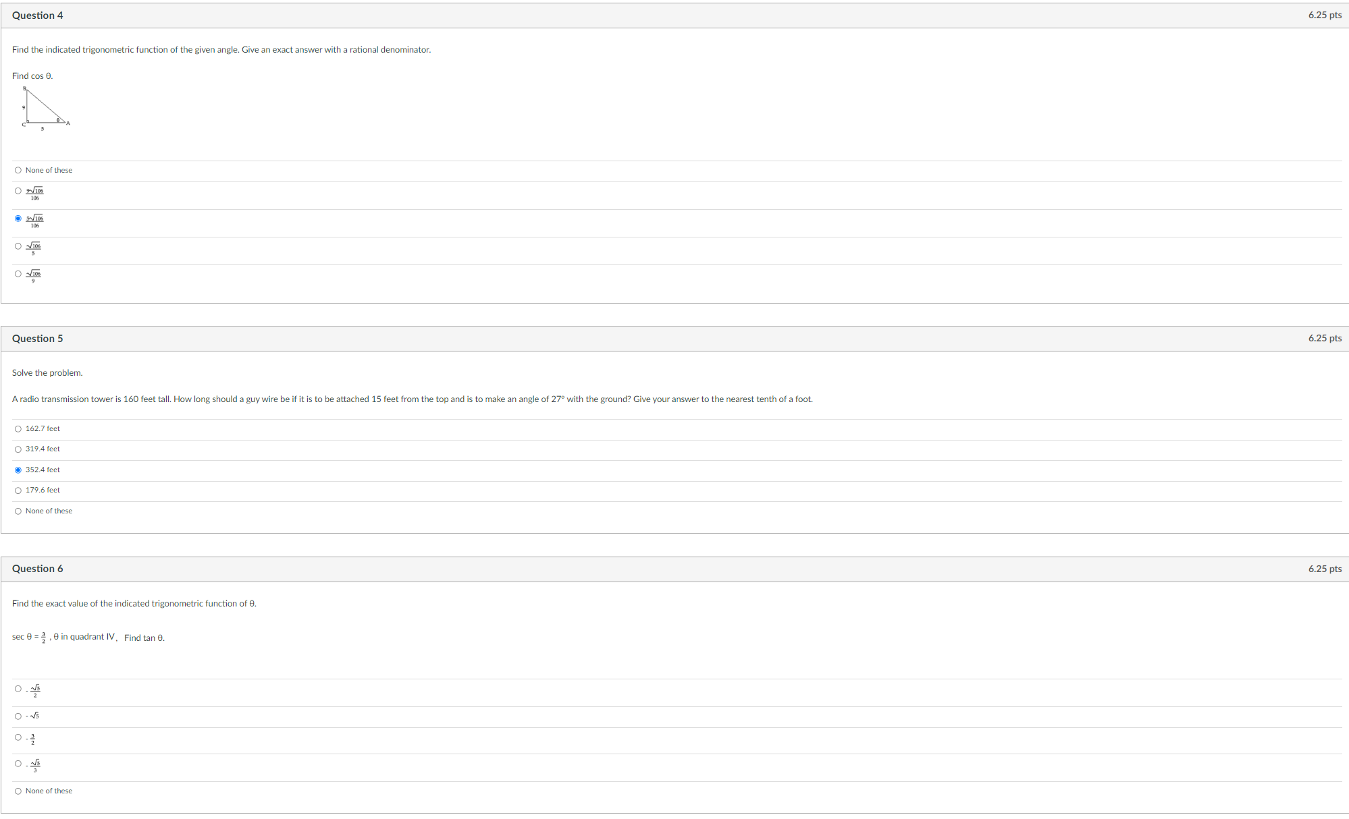Click the Question 4 header

pos(37,15)
